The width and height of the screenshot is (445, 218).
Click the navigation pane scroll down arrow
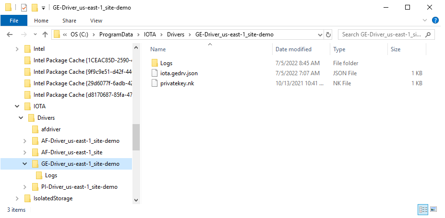tap(136, 200)
